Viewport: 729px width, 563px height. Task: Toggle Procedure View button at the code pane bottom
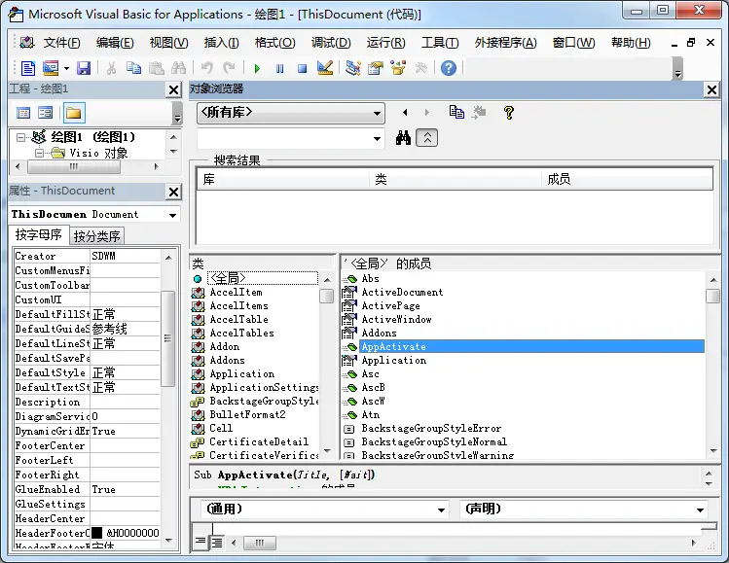(x=200, y=542)
